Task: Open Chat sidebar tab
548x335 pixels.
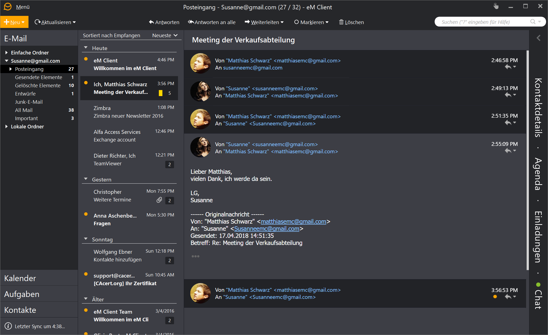Action: point(538,299)
